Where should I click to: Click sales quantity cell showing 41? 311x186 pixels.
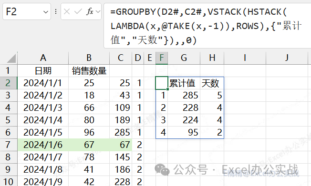89,169
